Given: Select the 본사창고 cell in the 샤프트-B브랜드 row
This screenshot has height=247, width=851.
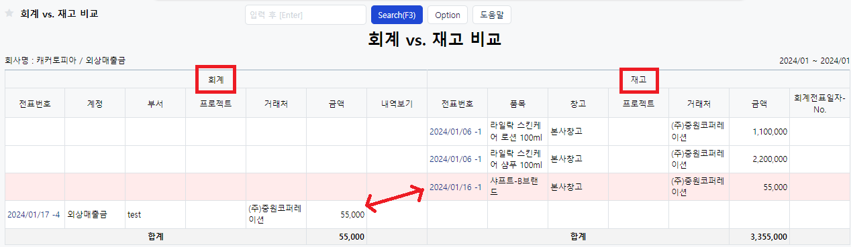Looking at the screenshot, I should [578, 187].
